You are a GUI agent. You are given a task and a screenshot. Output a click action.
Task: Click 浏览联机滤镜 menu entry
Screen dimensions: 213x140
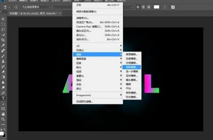[x=98, y=102]
